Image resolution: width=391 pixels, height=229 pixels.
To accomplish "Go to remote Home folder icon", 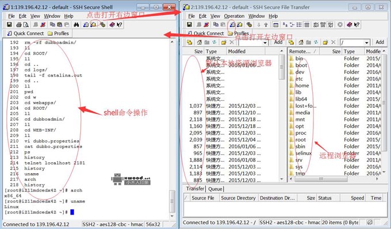I will tap(301, 42).
